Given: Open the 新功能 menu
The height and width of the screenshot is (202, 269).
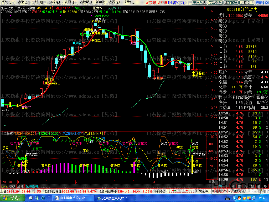Looking at the screenshot, I should click(x=100, y=2).
